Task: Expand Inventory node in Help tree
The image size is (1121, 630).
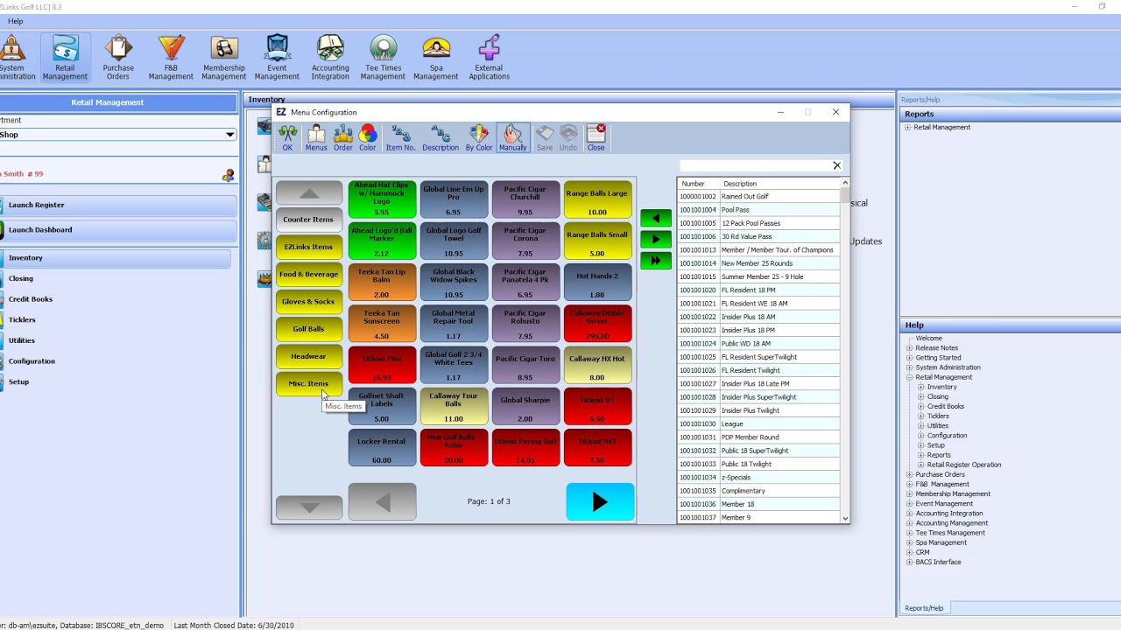Action: [920, 387]
